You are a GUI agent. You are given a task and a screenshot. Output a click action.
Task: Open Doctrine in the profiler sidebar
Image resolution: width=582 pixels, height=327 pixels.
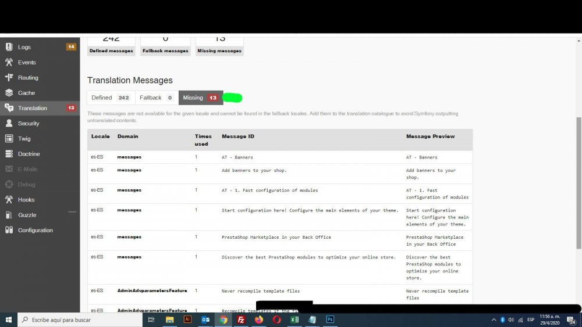[40, 154]
